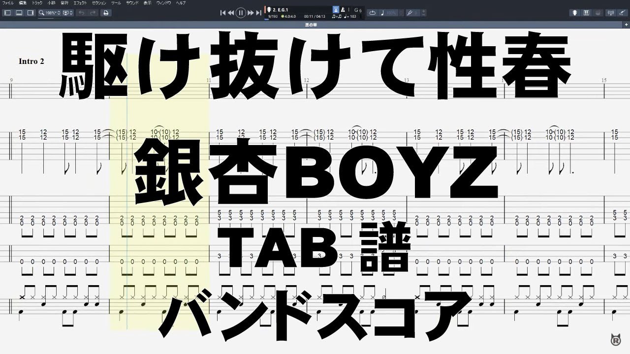Screen dimensions: 630x354
Task: Toggle the right inspector panel
Action: click(x=31, y=13)
